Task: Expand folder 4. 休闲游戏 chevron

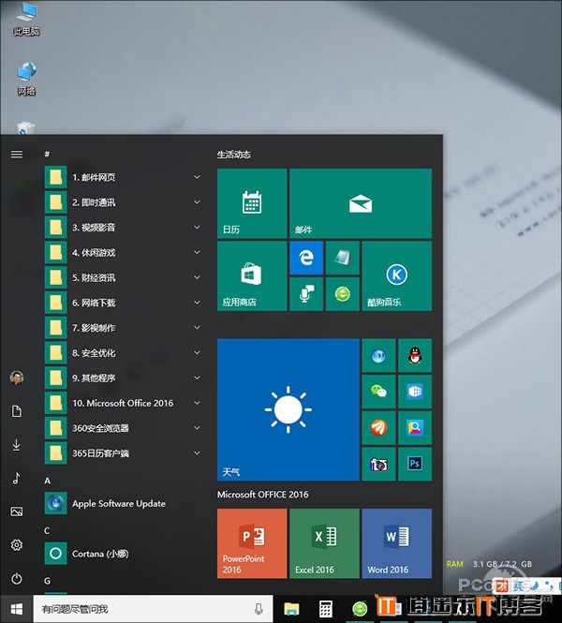Action: pyautogui.click(x=197, y=252)
